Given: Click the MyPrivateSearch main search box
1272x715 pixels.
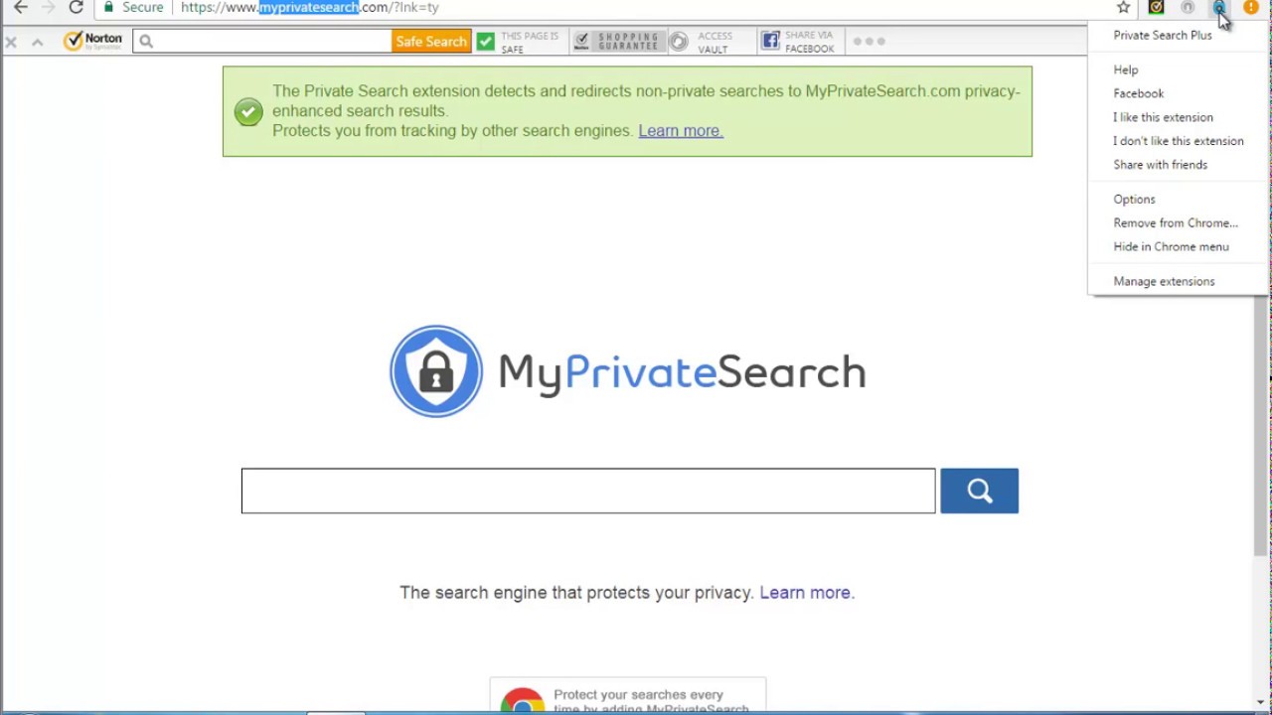Looking at the screenshot, I should pyautogui.click(x=588, y=491).
